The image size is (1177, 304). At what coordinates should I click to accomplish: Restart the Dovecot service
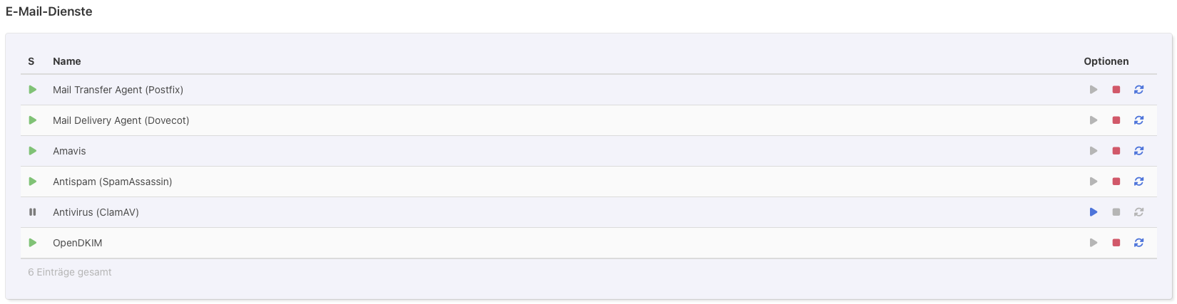tap(1139, 120)
